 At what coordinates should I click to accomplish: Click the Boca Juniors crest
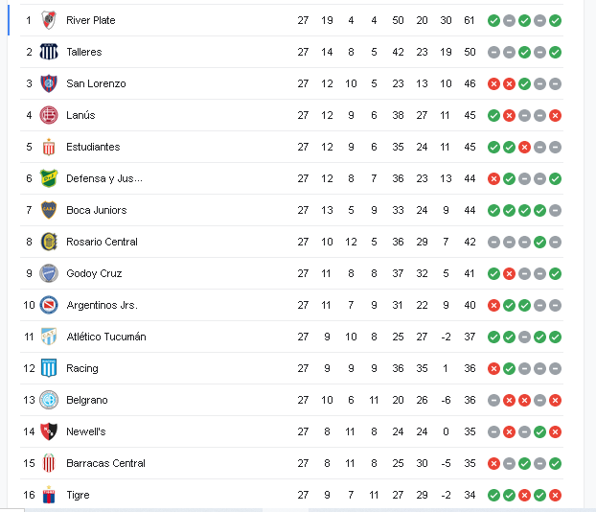tap(49, 210)
